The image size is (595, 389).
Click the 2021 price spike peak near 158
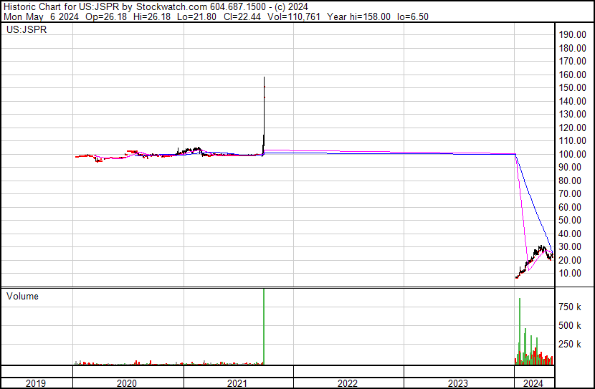coord(265,78)
